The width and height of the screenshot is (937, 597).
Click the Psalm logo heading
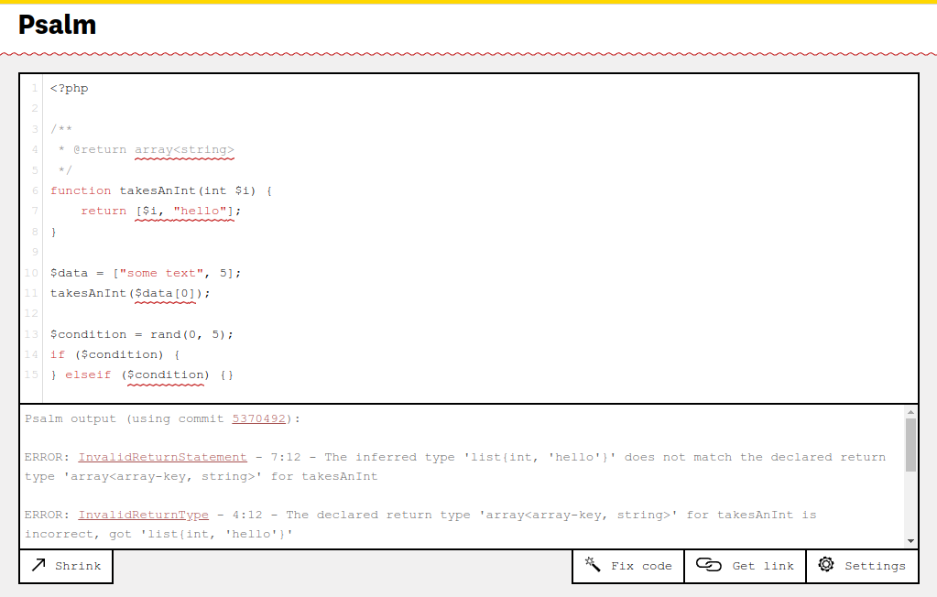57,25
